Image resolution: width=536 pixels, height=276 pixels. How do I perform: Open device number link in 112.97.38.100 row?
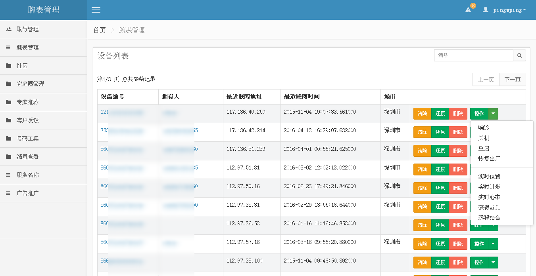[x=122, y=261]
